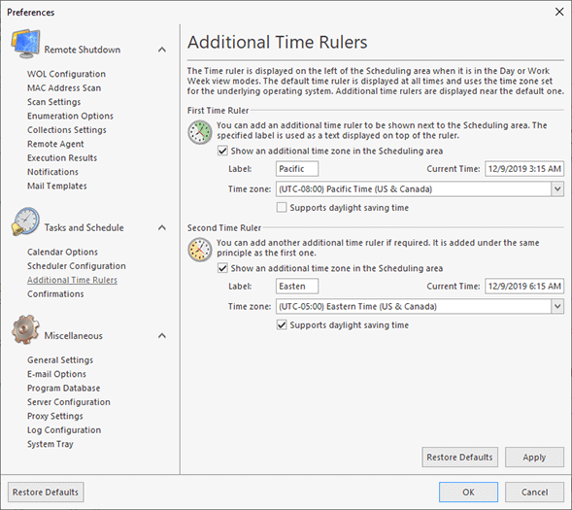572x510 pixels.
Task: Open Mail Templates page
Action: click(57, 186)
